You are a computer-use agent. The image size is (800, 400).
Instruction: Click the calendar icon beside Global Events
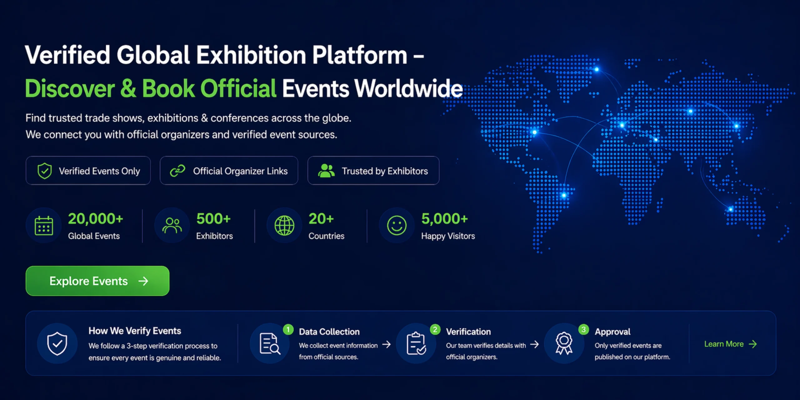pos(44,226)
